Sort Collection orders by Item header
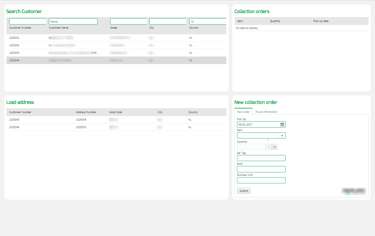The width and height of the screenshot is (375, 236). pyautogui.click(x=240, y=21)
